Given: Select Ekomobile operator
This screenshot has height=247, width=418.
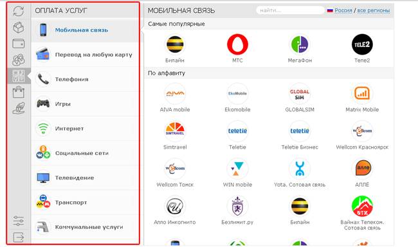Looking at the screenshot, I should (x=237, y=98).
